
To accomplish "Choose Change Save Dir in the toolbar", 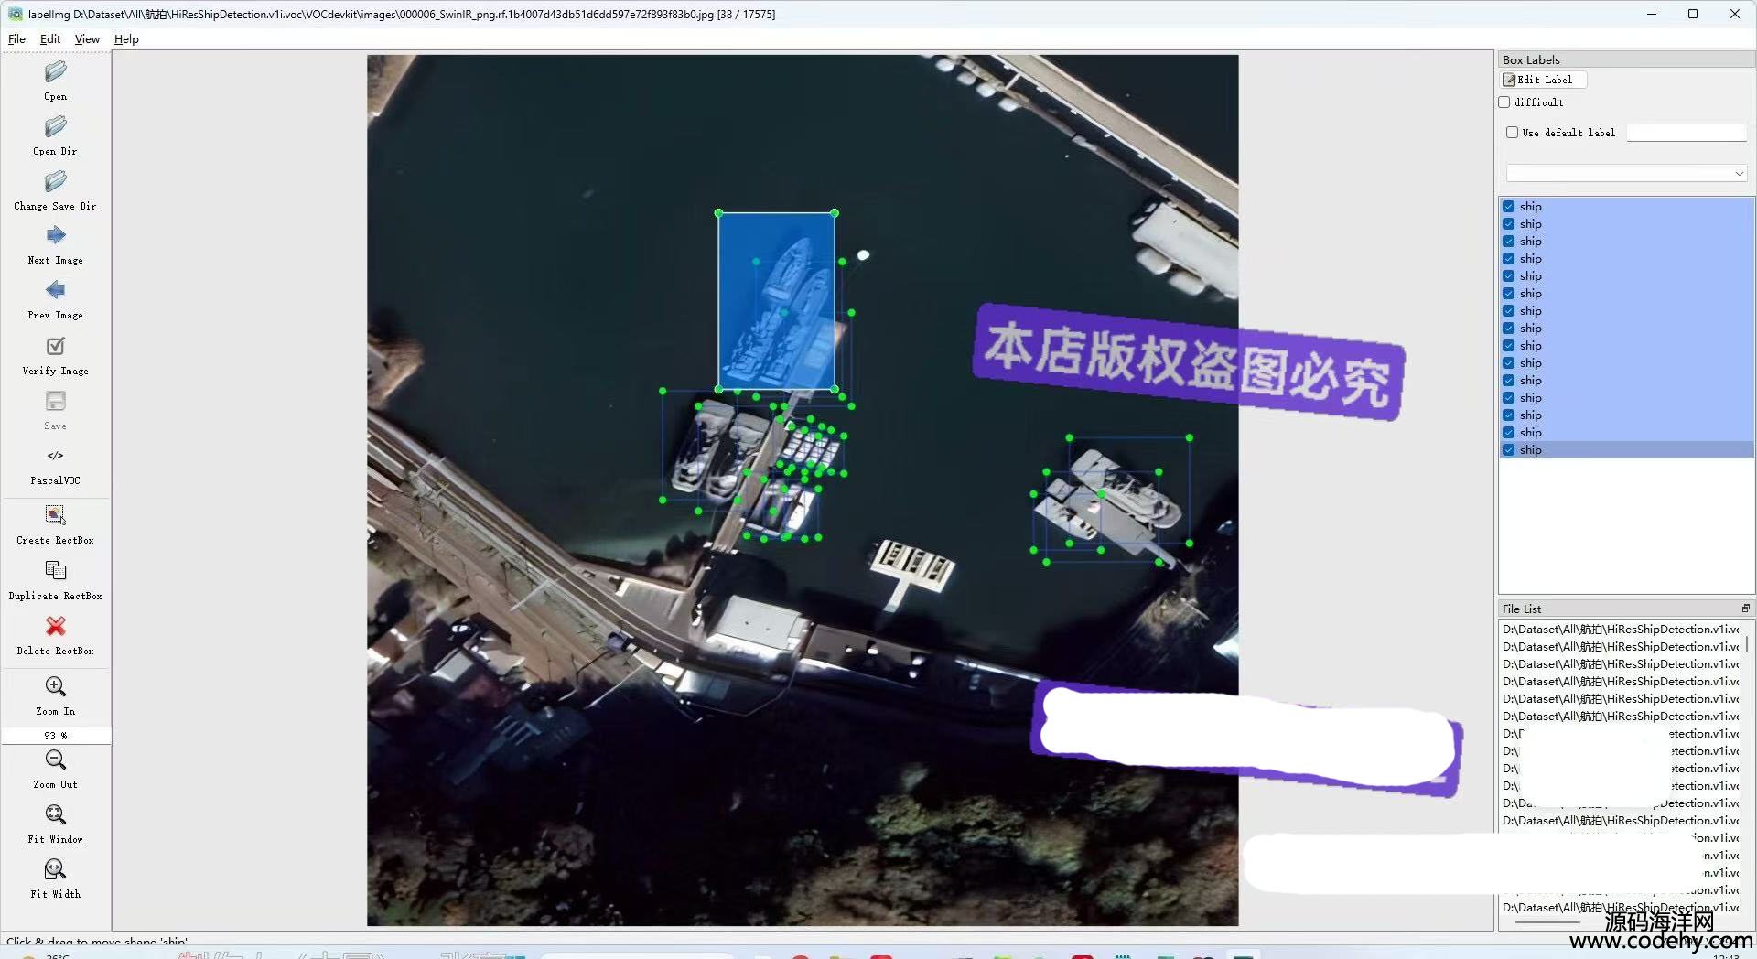I will click(x=56, y=181).
